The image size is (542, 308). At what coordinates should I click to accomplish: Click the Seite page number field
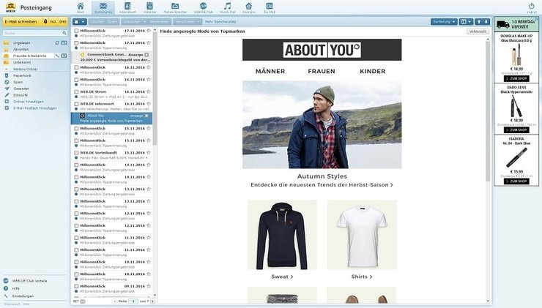[133, 301]
